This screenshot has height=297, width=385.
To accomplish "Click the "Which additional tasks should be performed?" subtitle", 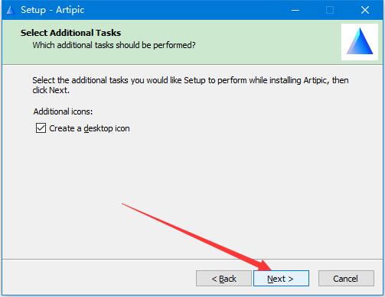I will (x=114, y=45).
